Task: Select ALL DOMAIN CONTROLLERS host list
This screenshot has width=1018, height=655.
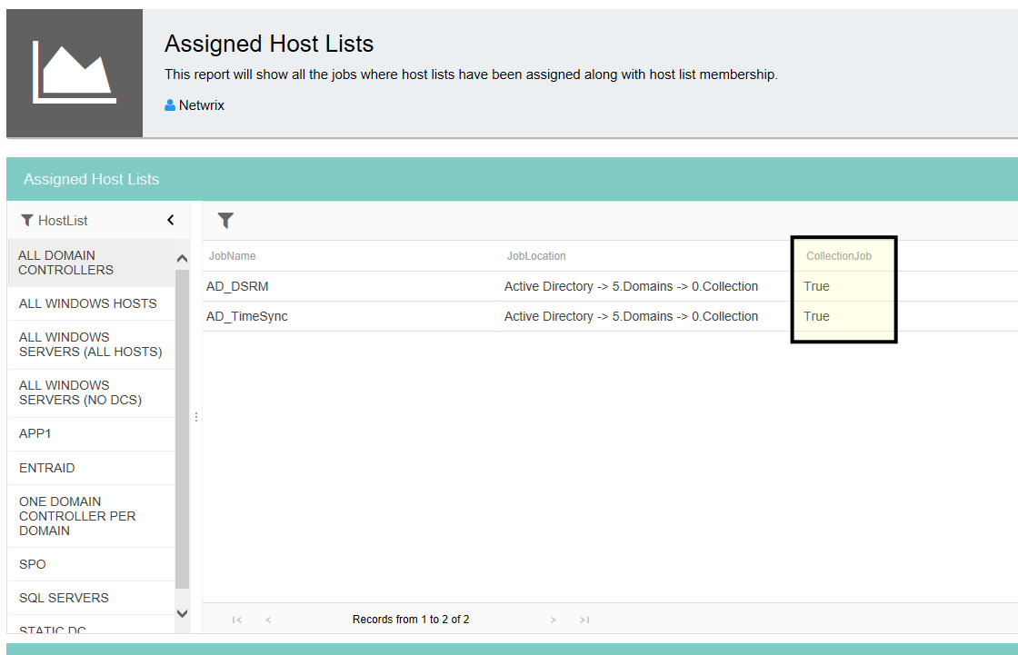Action: pos(65,263)
